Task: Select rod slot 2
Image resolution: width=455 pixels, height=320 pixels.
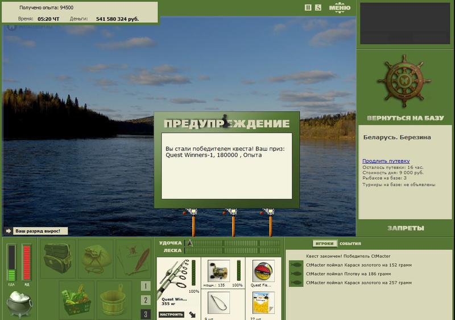Action: pos(146,300)
